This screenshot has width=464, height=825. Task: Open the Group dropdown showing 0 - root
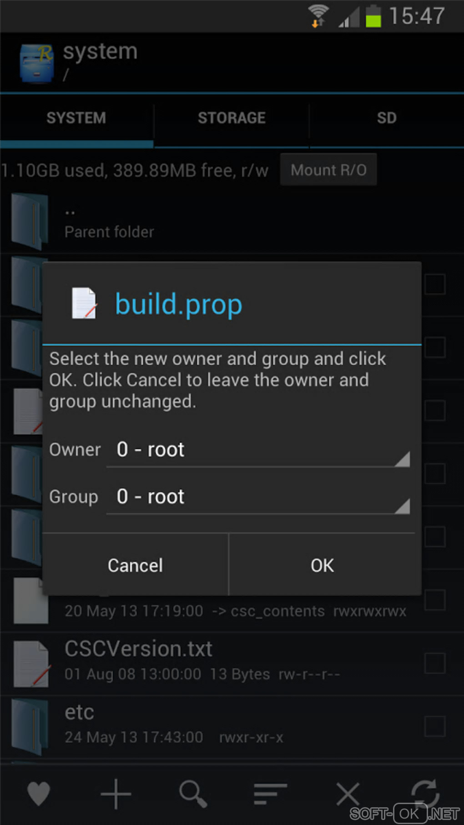coord(258,497)
